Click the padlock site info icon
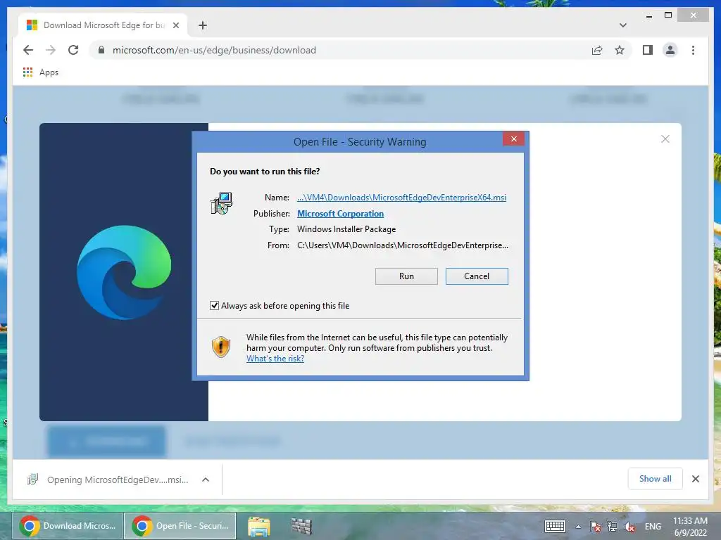Viewport: 721px width, 540px height. [101, 50]
